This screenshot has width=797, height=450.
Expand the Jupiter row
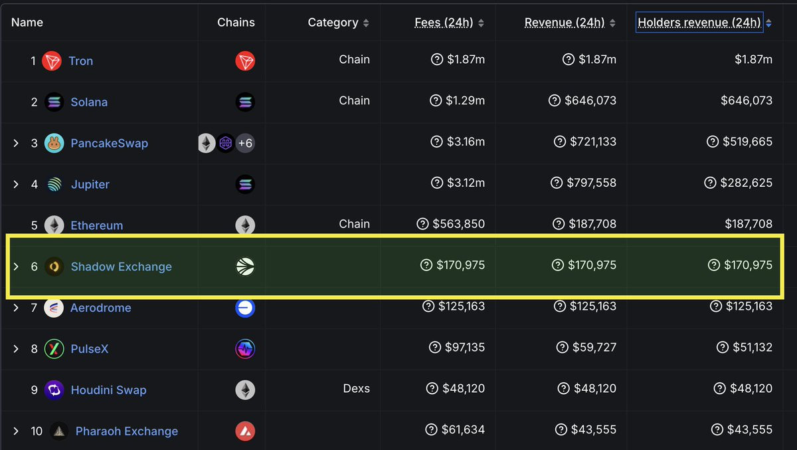click(x=16, y=185)
